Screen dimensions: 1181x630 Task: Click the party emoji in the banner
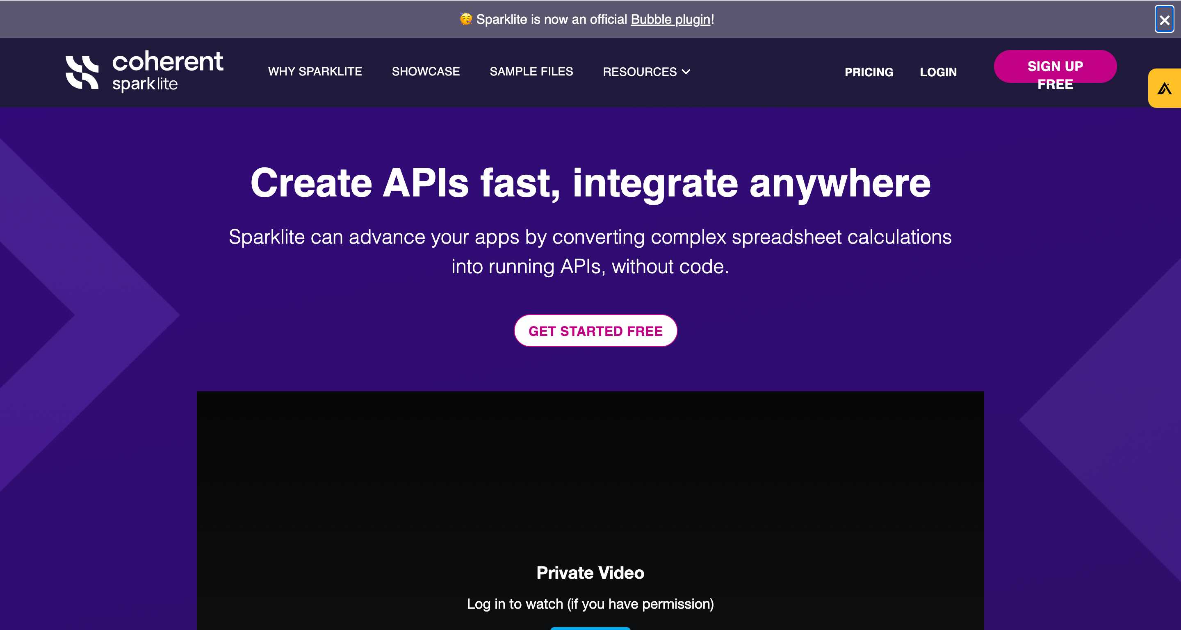pos(466,19)
